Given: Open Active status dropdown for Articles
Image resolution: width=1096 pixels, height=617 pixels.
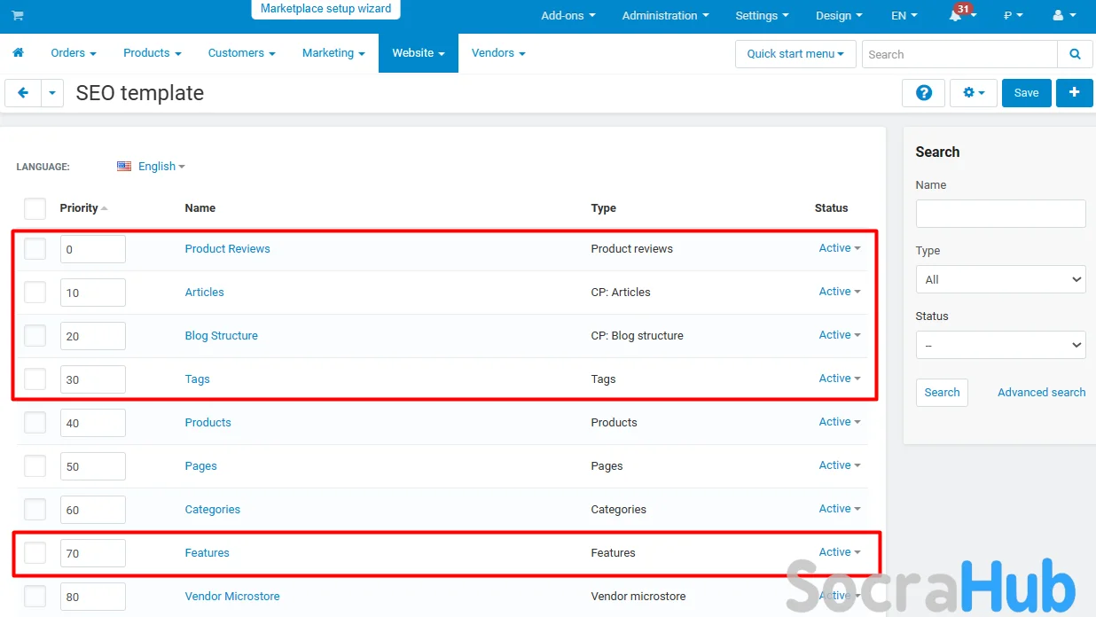Looking at the screenshot, I should (x=839, y=292).
